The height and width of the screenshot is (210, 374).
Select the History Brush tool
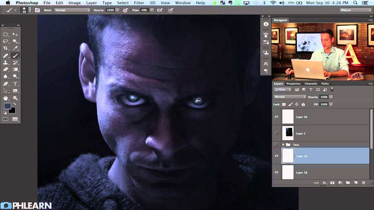[x=15, y=63]
